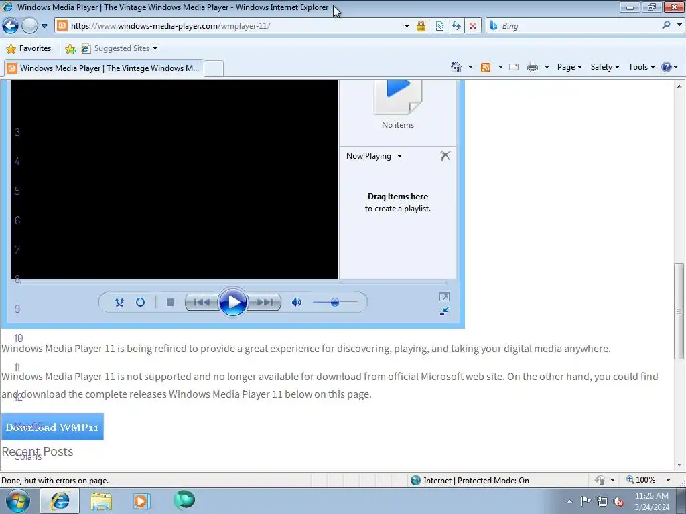686x514 pixels.
Task: Close the Now Playing list pane
Action: [445, 156]
